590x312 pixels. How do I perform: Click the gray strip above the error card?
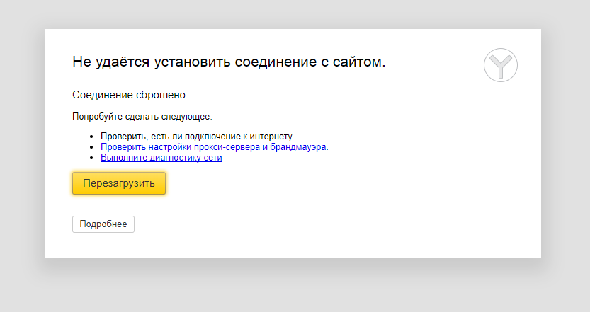295,13
